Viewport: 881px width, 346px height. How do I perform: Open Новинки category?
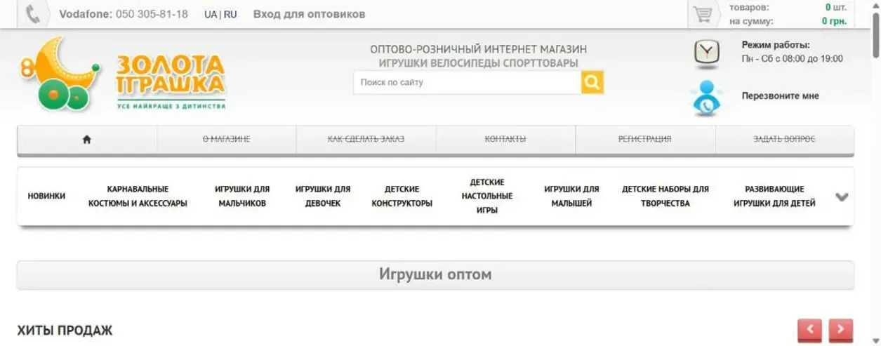(x=46, y=196)
